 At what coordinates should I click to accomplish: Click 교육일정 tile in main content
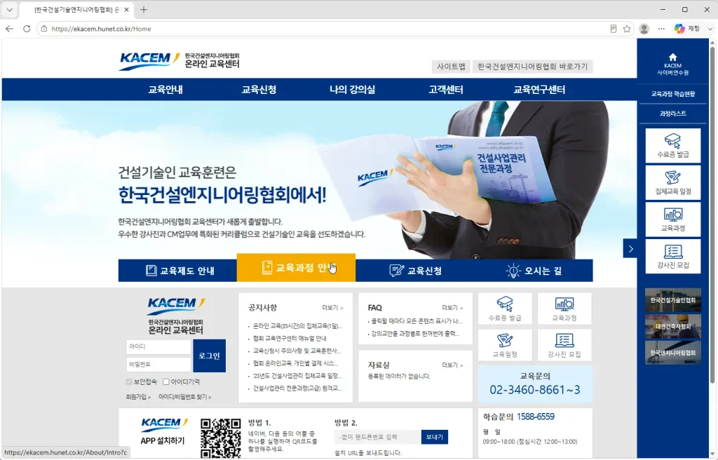click(505, 345)
